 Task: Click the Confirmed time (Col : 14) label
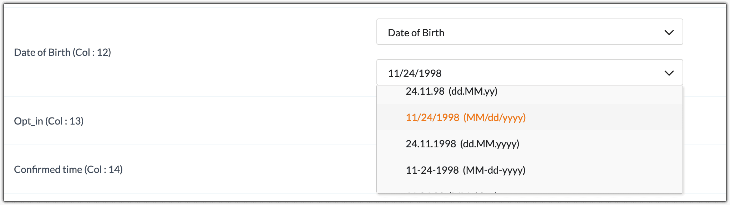pyautogui.click(x=68, y=170)
